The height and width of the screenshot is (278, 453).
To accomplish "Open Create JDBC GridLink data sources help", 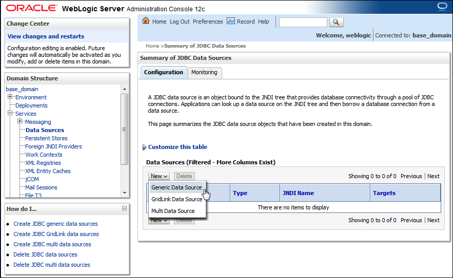I will [56, 234].
